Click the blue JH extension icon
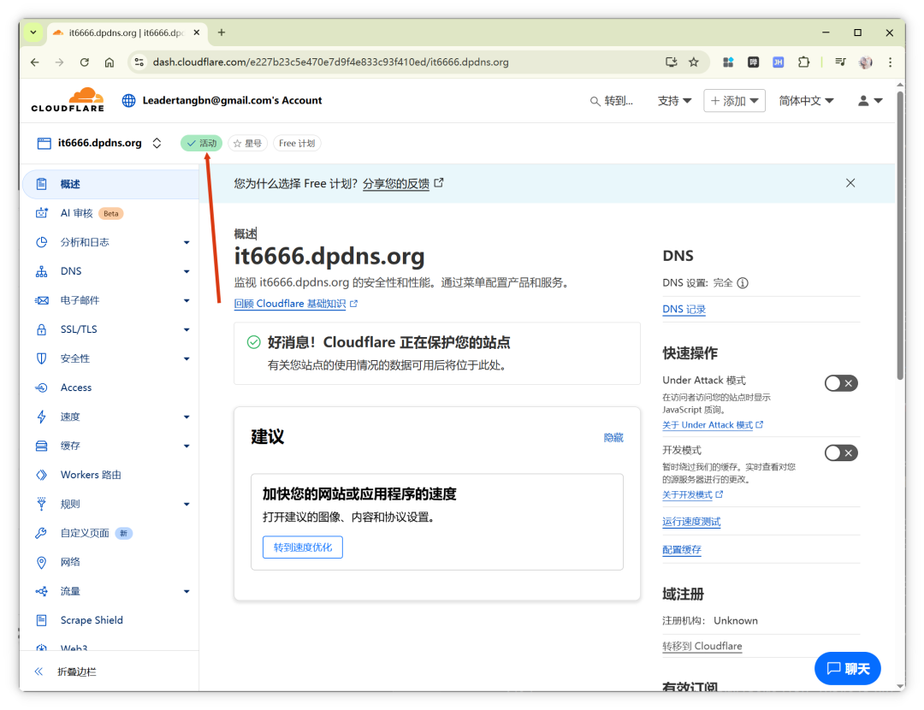Image resolution: width=924 pixels, height=710 pixels. 778,62
